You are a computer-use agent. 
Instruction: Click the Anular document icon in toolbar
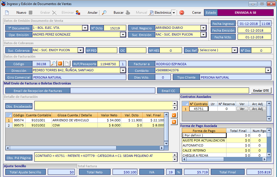[78, 13]
